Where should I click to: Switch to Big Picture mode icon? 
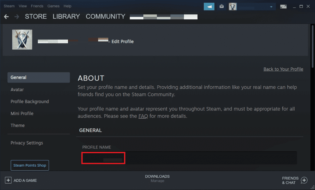pyautogui.click(x=283, y=7)
